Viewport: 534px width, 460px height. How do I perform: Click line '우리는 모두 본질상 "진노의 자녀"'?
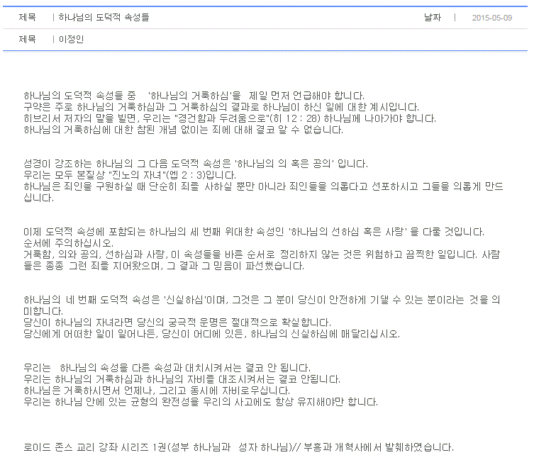coord(130,175)
